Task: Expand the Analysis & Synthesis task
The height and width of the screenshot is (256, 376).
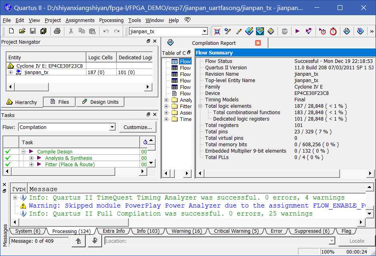Action: tap(31, 158)
